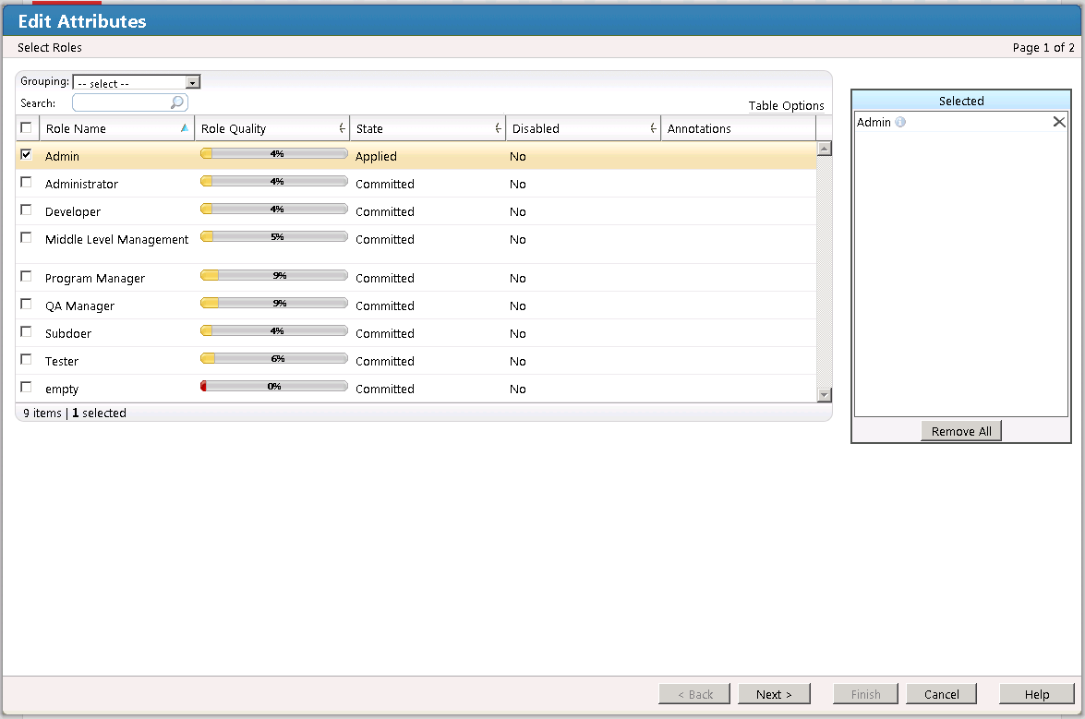This screenshot has width=1085, height=719.
Task: Click the Role Name sort arrow icon
Action: pos(185,128)
